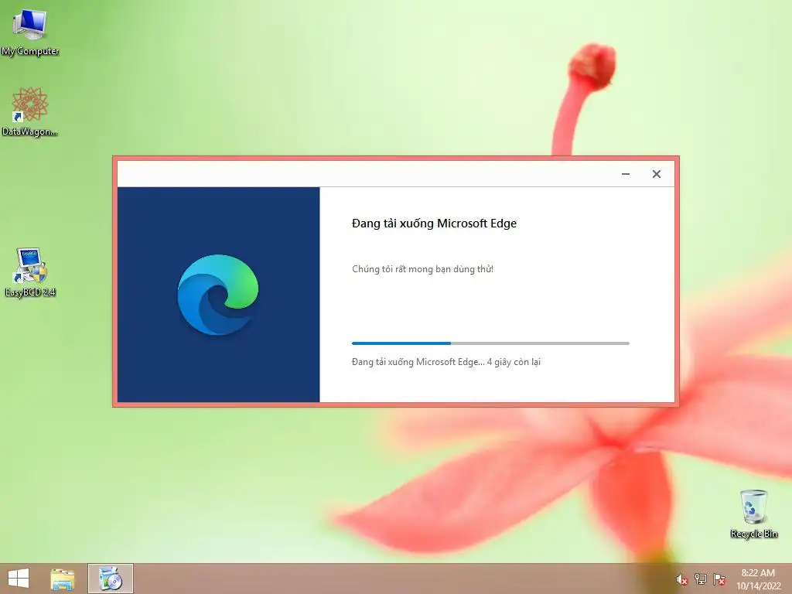Open the Action Center flag icon
Viewport: 792px width, 594px height.
coord(719,579)
